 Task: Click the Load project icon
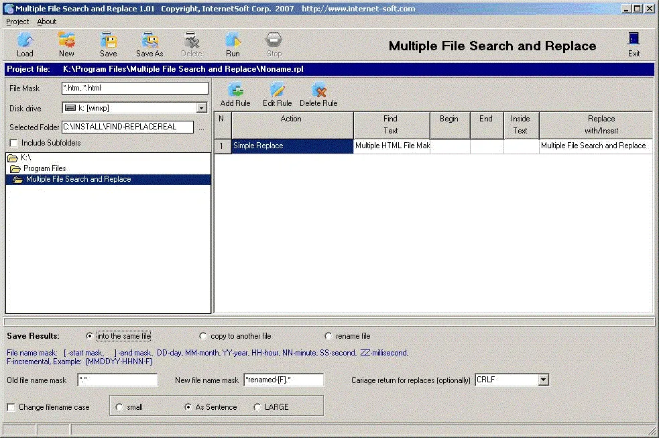(25, 42)
